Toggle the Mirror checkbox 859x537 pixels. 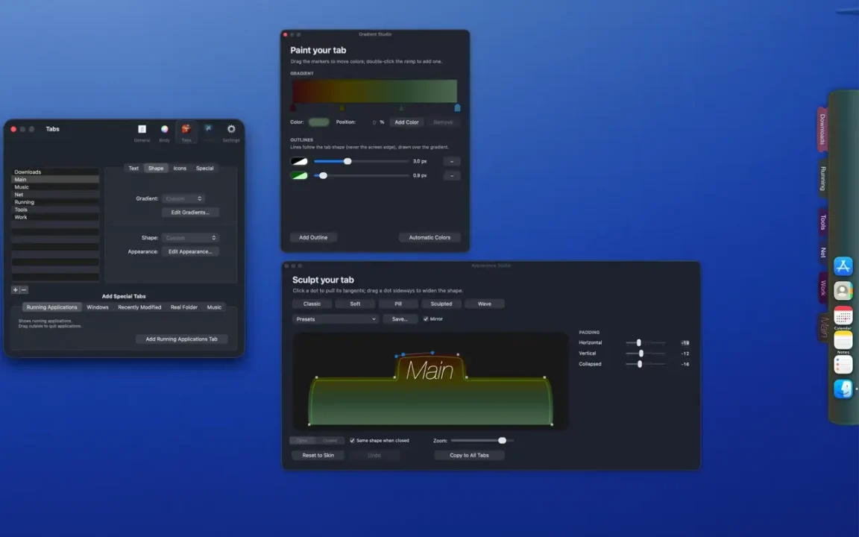tap(426, 319)
